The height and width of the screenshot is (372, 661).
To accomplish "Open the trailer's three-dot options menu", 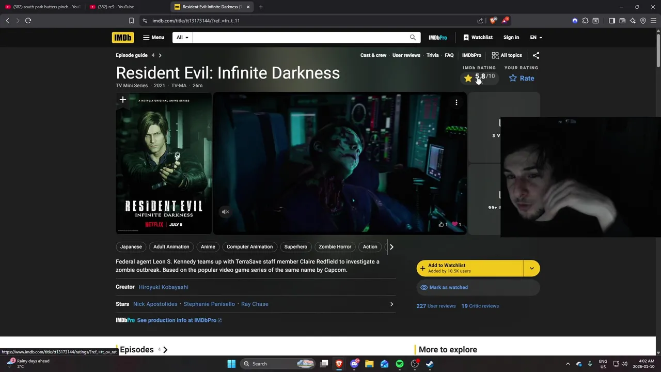I will 457,102.
